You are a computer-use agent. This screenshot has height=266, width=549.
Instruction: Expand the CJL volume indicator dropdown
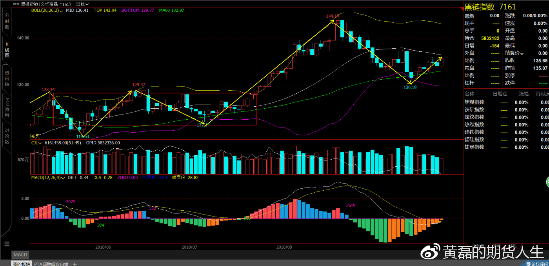click(40, 143)
